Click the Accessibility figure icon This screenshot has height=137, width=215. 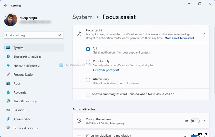coord(8,119)
